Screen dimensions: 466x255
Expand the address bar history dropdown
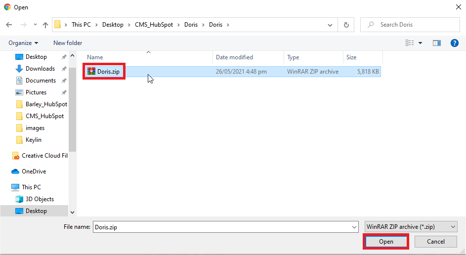(x=330, y=25)
